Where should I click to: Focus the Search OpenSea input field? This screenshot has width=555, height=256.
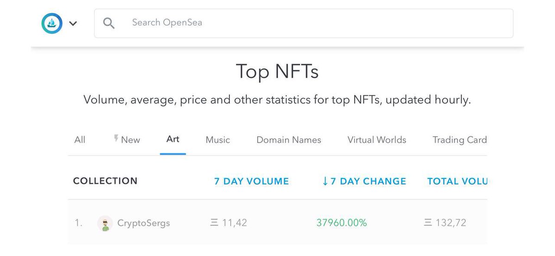(x=304, y=23)
